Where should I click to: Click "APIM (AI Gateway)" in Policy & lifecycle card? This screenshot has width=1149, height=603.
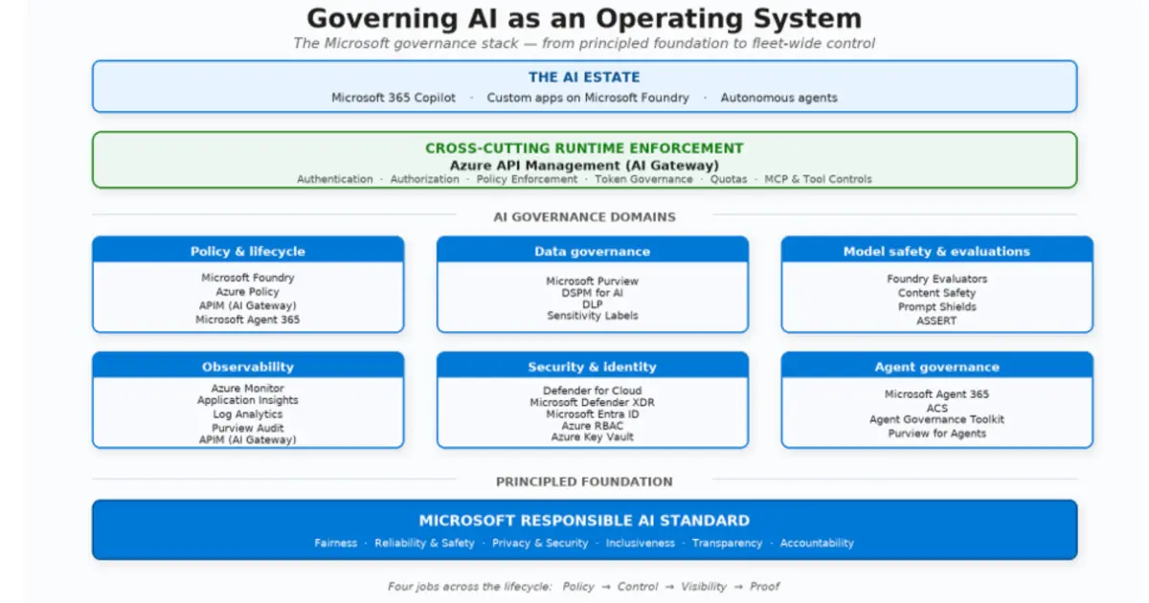pyautogui.click(x=248, y=305)
